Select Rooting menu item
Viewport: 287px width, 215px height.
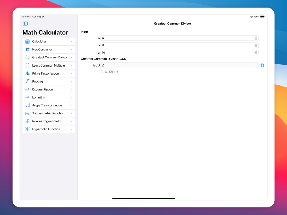click(x=49, y=81)
